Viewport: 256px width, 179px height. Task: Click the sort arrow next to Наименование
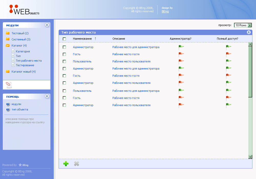click(x=95, y=39)
